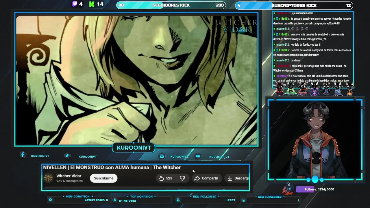Image resolution: width=370 pixels, height=208 pixels.
Task: Open the paypal.com/paypalme link in chat
Action: [315, 23]
